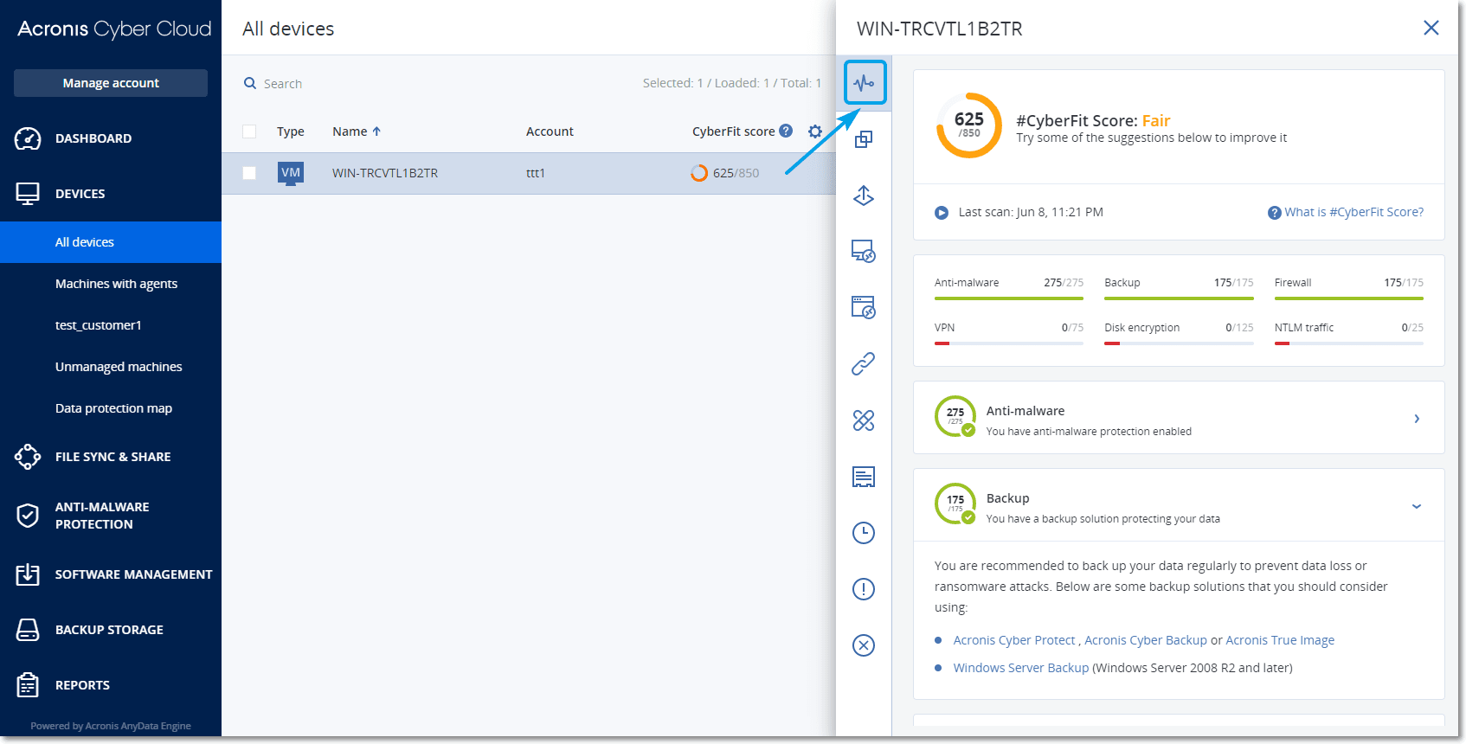Show Unmanaged machines
Viewport: 1466px width, 744px height.
[x=111, y=367]
